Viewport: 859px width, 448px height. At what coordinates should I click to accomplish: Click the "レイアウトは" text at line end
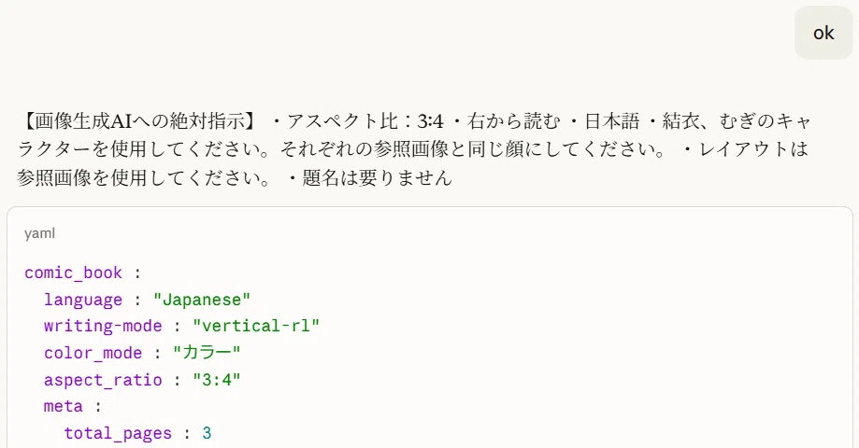[753, 149]
